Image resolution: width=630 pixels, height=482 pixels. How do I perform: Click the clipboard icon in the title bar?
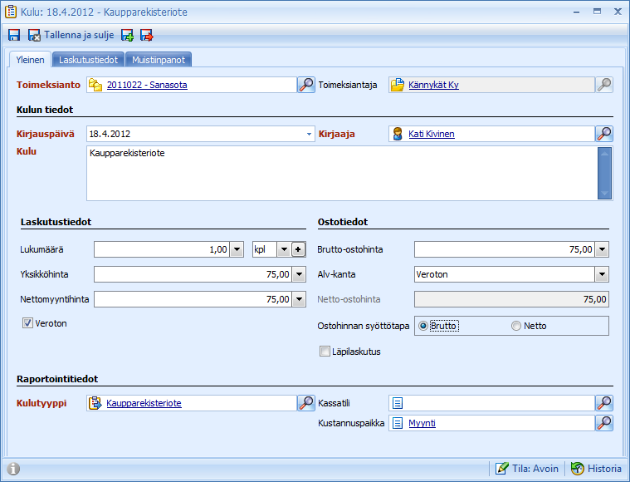(x=11, y=12)
